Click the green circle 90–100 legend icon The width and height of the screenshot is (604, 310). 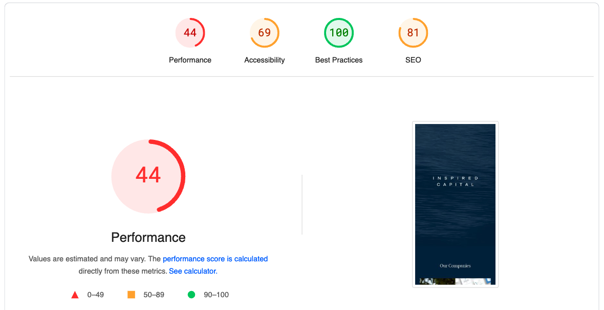pos(191,295)
